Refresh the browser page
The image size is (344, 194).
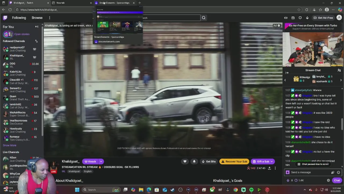pos(10,10)
